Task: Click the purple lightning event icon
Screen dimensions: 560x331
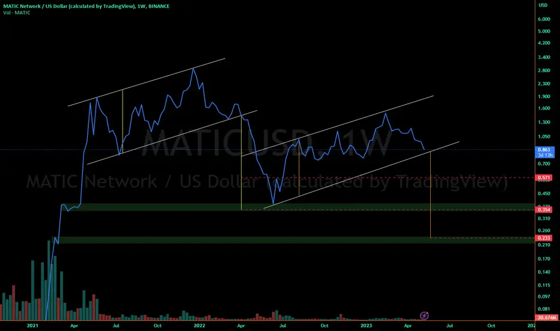Action: [424, 315]
